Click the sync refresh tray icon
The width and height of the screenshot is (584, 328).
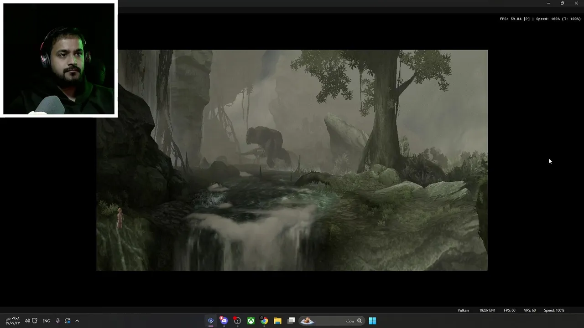[68, 321]
